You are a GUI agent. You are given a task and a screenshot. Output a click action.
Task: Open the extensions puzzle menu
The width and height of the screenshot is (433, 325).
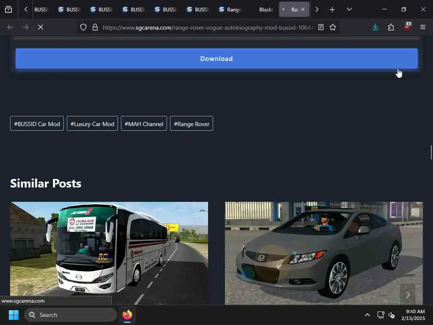[391, 27]
